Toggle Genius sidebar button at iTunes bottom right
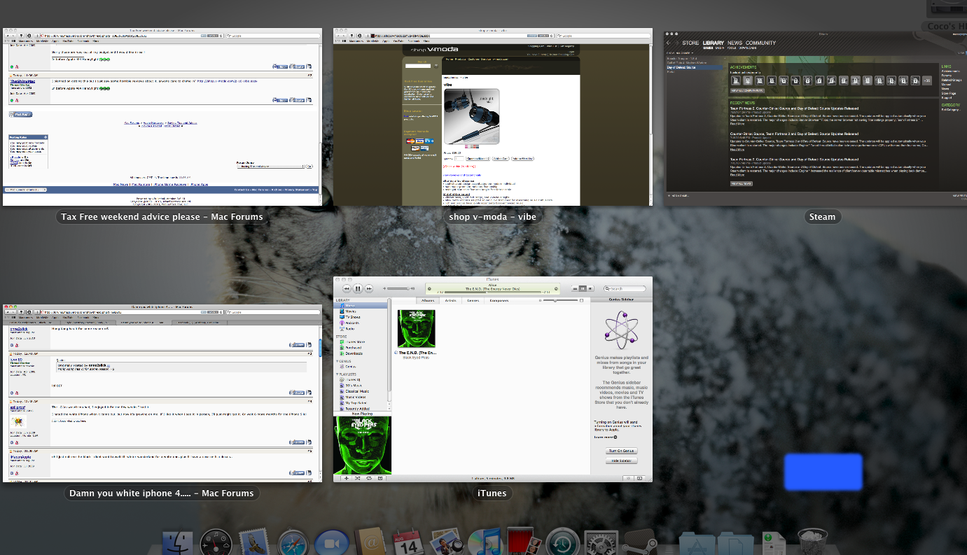The image size is (967, 555). tap(640, 478)
